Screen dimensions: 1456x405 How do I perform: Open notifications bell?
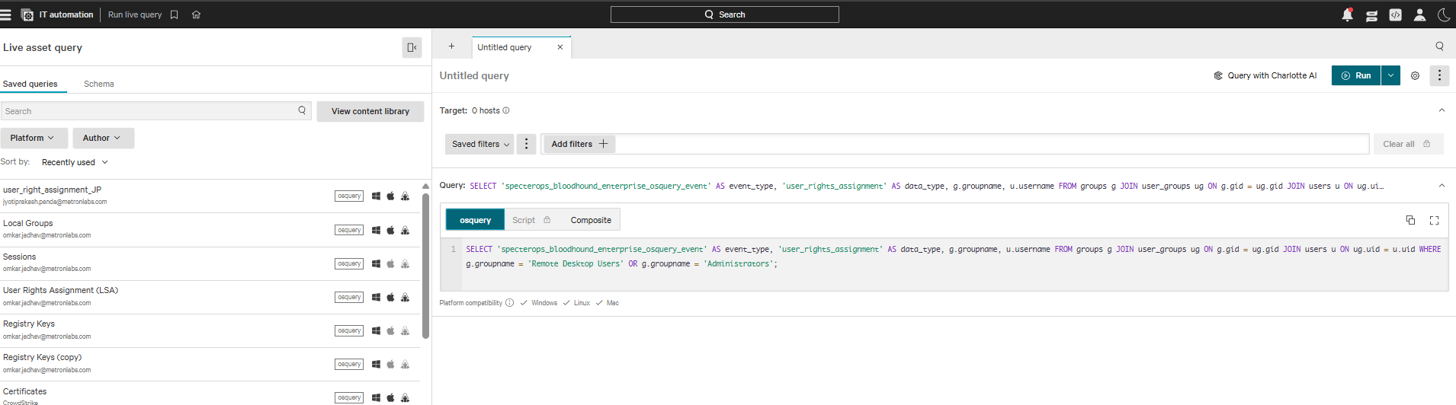[x=1348, y=14]
